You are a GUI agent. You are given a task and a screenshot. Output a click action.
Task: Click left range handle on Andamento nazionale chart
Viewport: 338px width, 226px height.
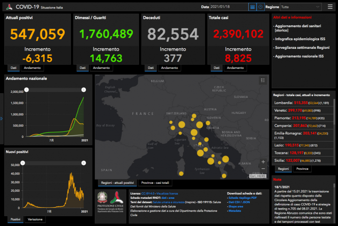click(26, 89)
